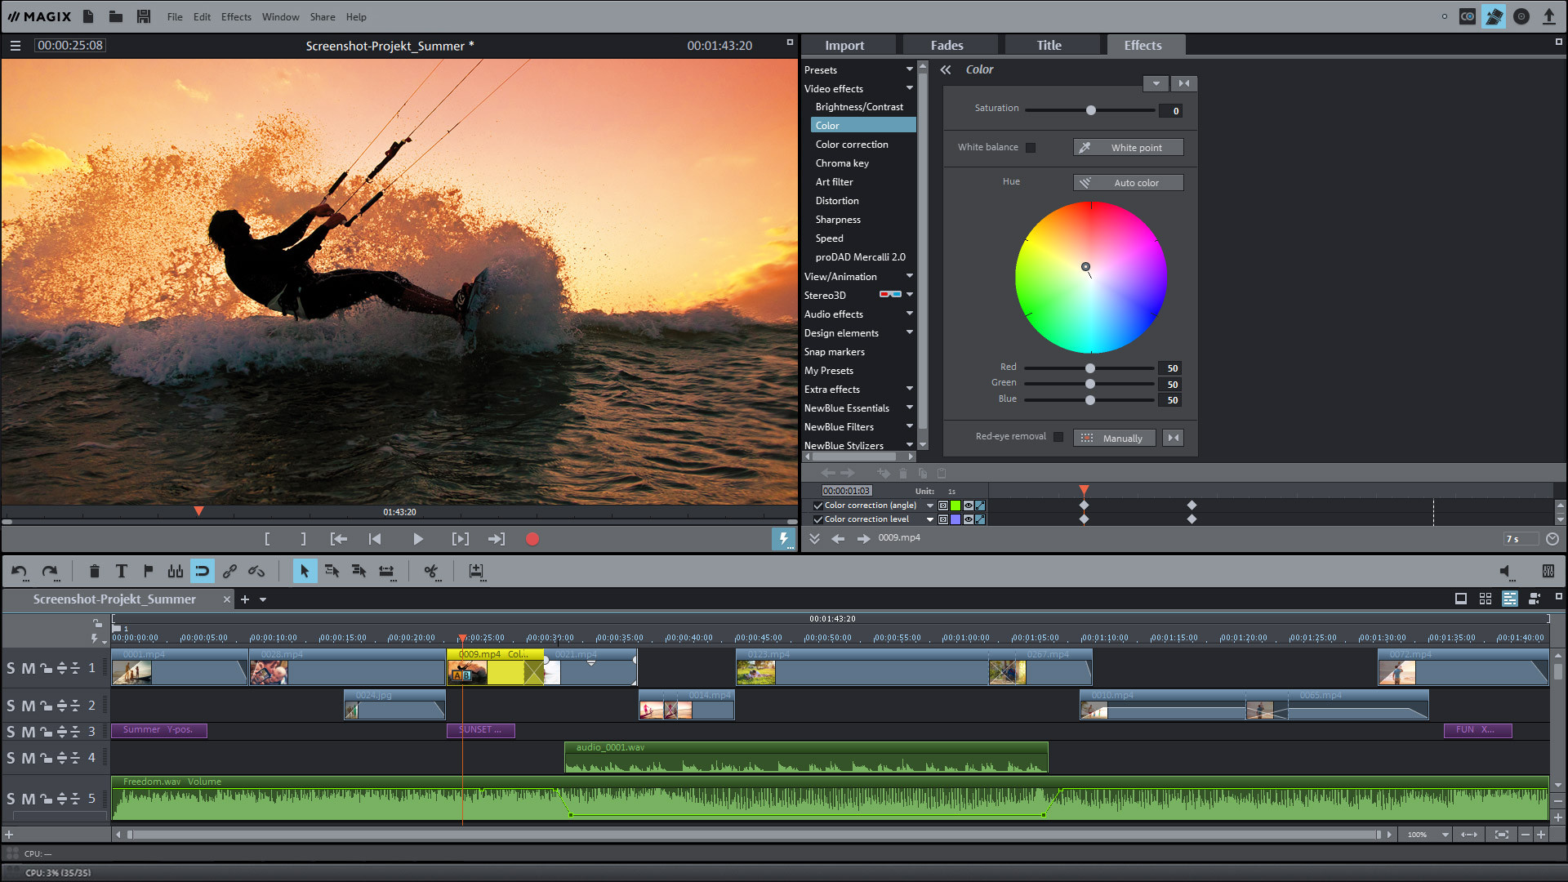Expand the Design elements category
1568x882 pixels.
tap(909, 332)
